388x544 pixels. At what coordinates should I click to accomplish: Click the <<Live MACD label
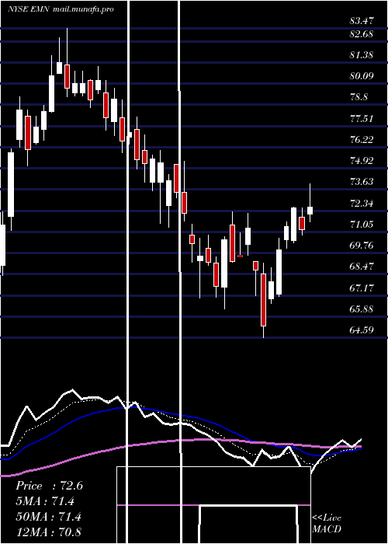pyautogui.click(x=327, y=524)
